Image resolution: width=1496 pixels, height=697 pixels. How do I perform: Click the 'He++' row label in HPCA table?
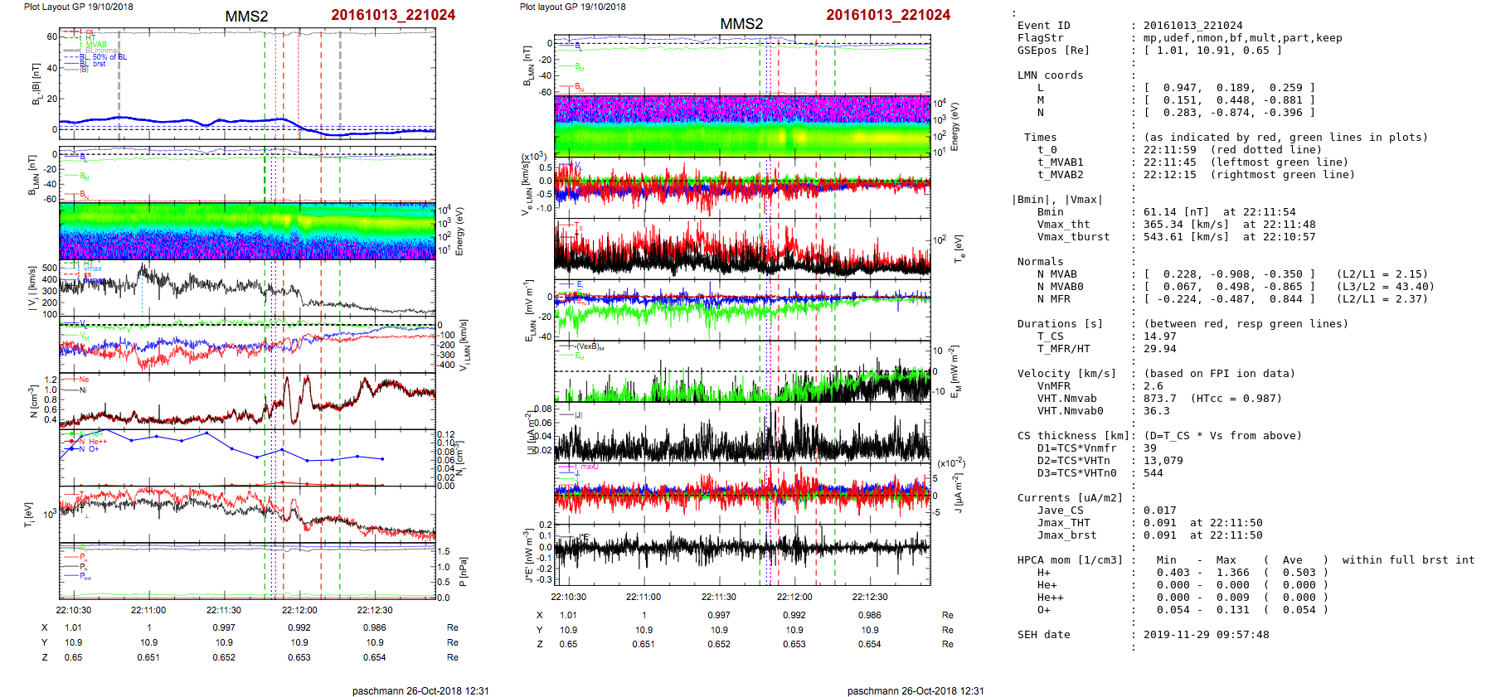[1050, 598]
